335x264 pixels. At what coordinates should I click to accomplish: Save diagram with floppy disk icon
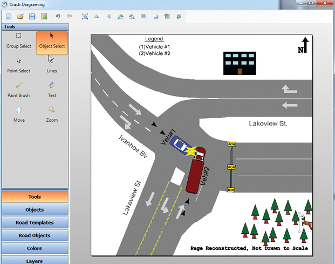(32, 17)
